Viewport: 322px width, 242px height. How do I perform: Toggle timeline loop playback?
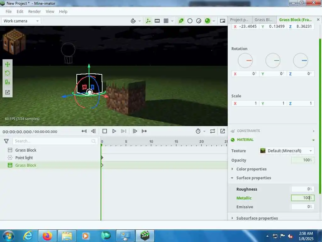coord(213,131)
